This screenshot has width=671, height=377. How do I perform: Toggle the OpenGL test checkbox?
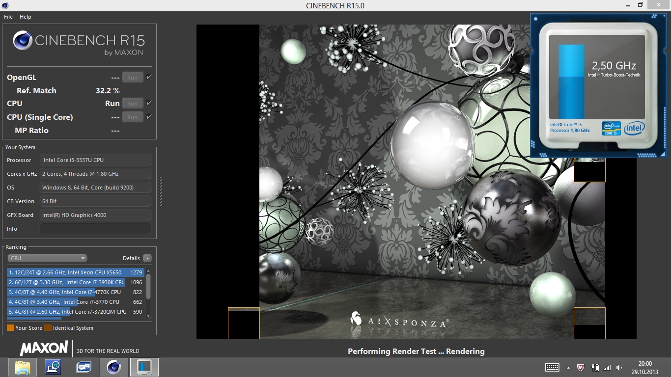point(149,77)
